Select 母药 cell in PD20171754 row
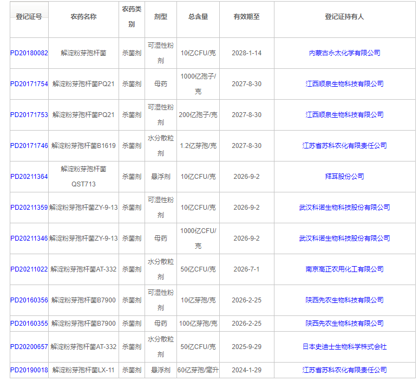Screen dimensions: 419x381 (161, 84)
